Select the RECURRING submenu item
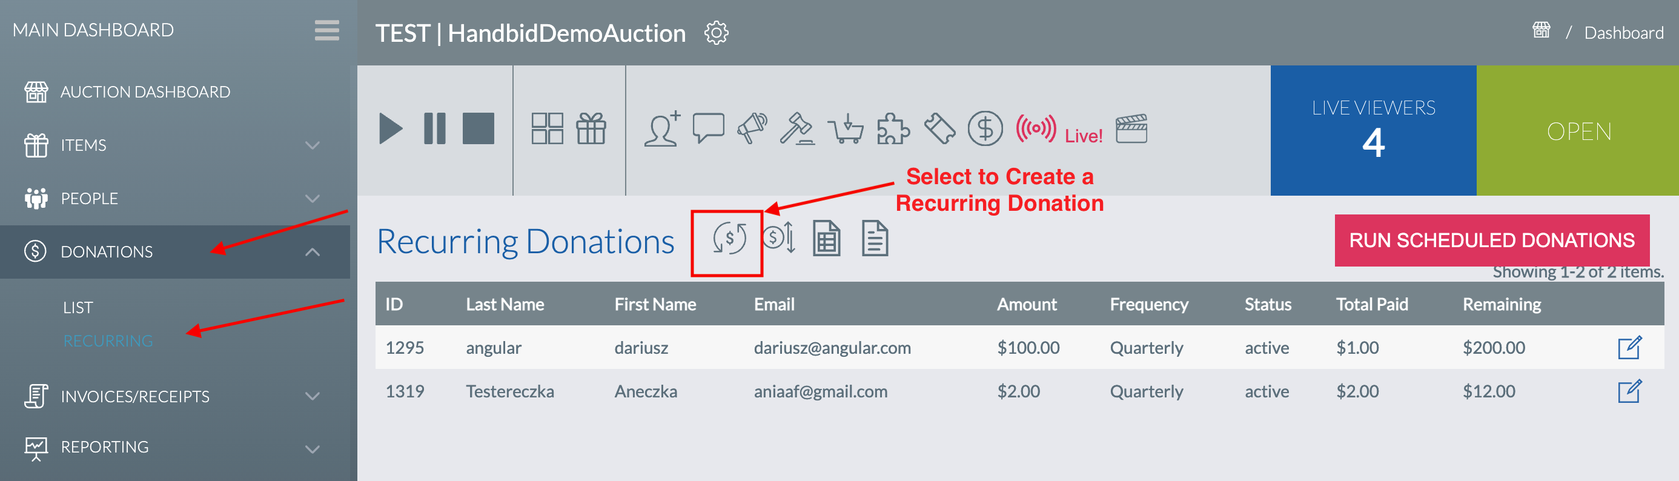 pyautogui.click(x=108, y=340)
